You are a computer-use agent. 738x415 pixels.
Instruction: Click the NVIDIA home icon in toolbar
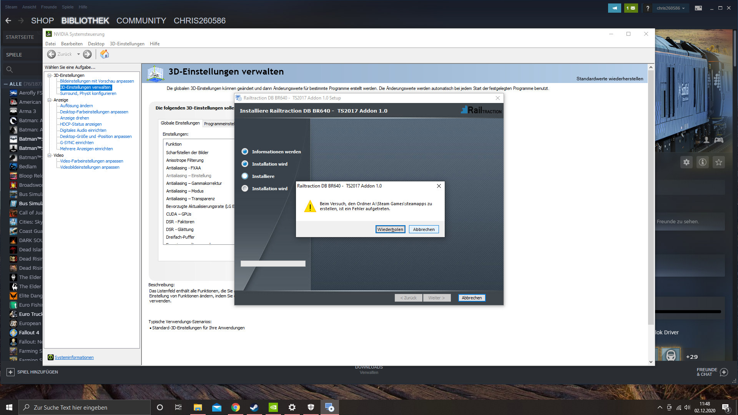[x=105, y=54]
